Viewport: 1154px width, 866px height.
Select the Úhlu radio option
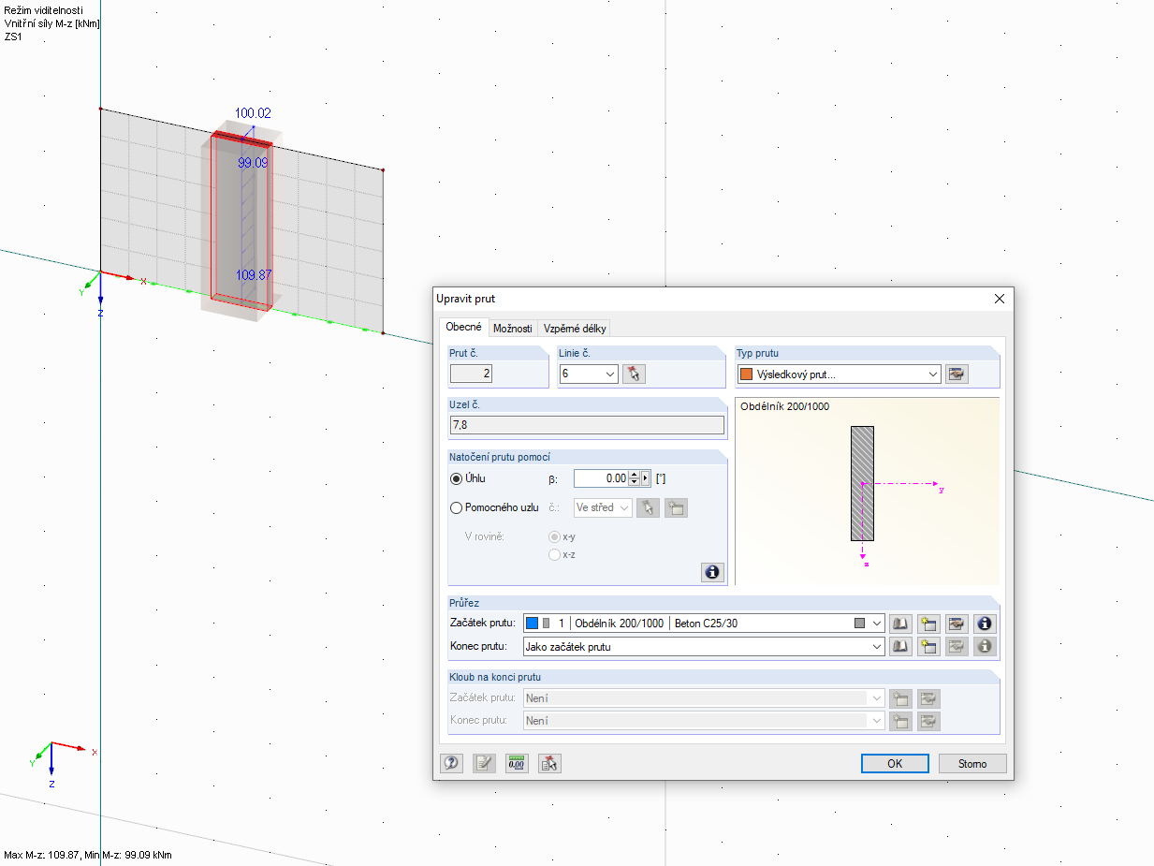click(x=457, y=478)
